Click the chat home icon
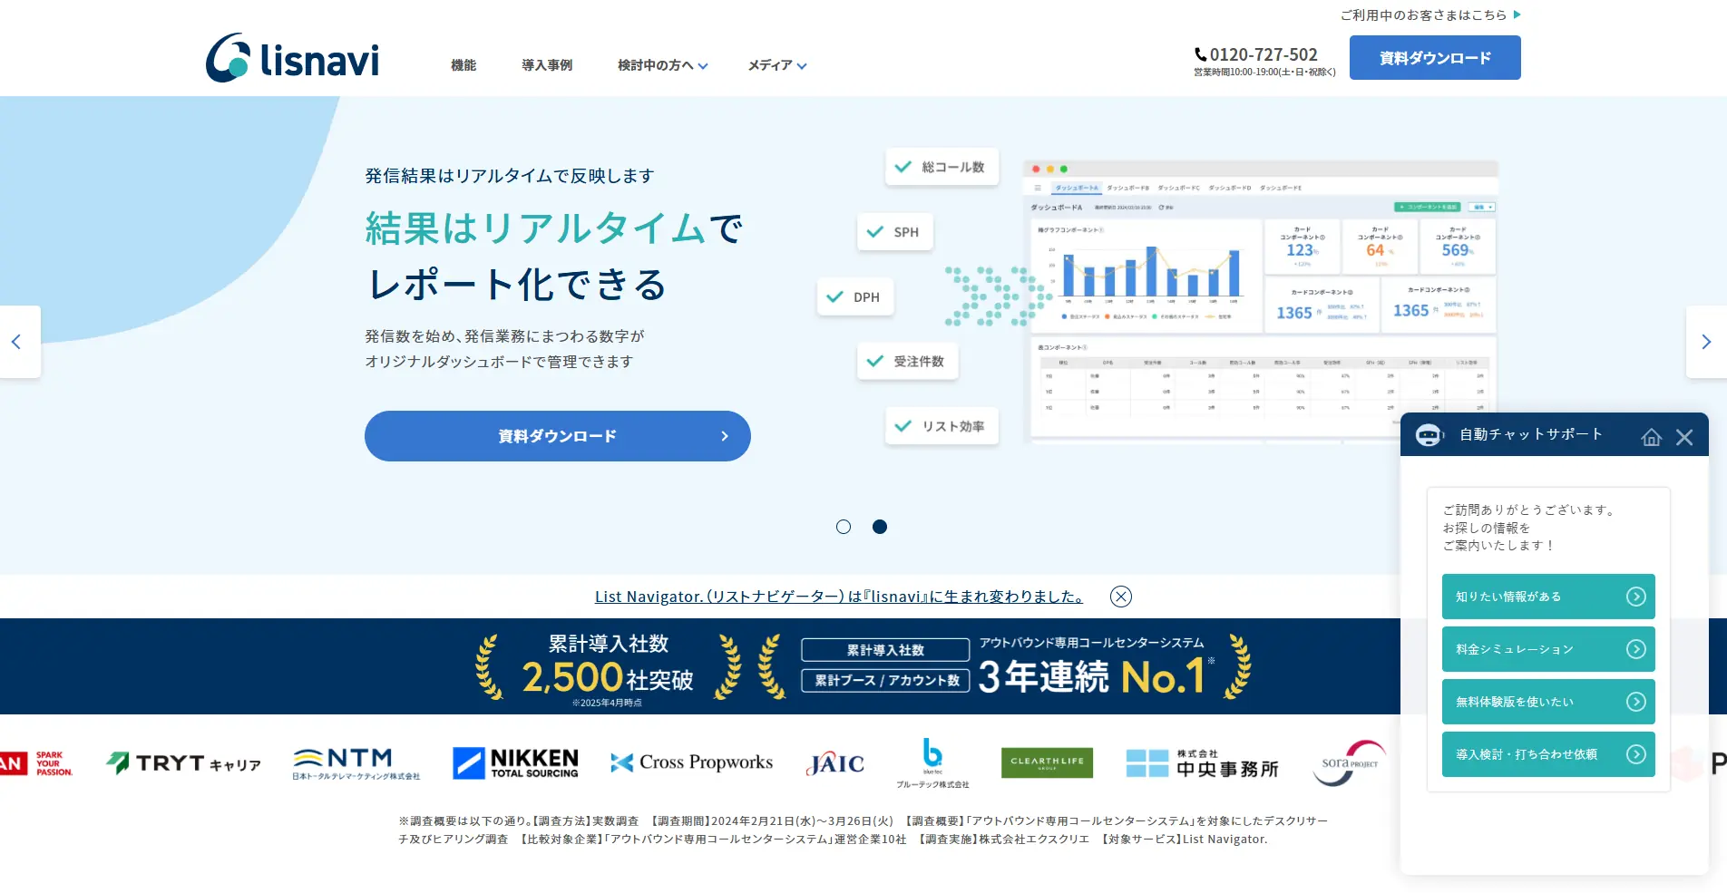 pos(1651,437)
